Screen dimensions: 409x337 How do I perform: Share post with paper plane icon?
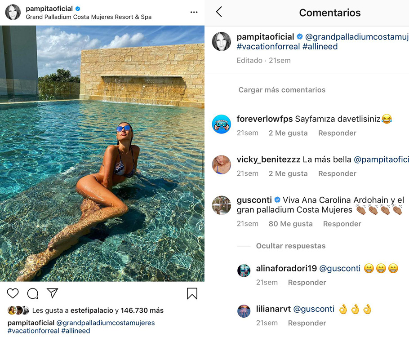tap(53, 293)
